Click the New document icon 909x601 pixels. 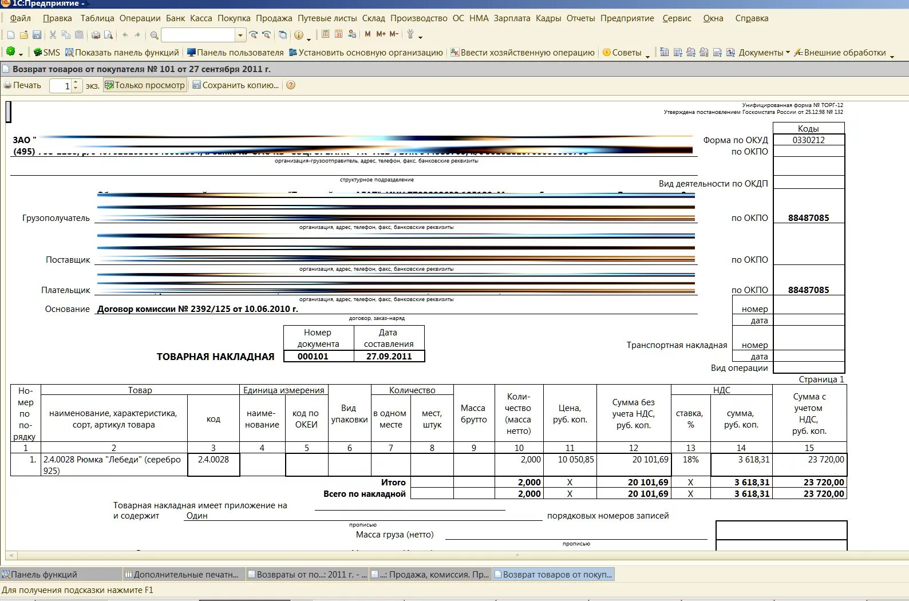(11, 35)
